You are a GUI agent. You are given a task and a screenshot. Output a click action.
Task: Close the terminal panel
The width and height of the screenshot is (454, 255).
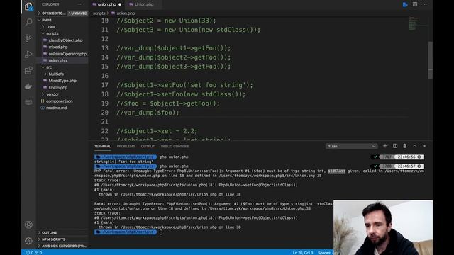point(424,146)
